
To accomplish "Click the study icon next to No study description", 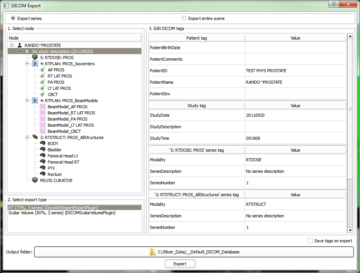I will 27,51.
